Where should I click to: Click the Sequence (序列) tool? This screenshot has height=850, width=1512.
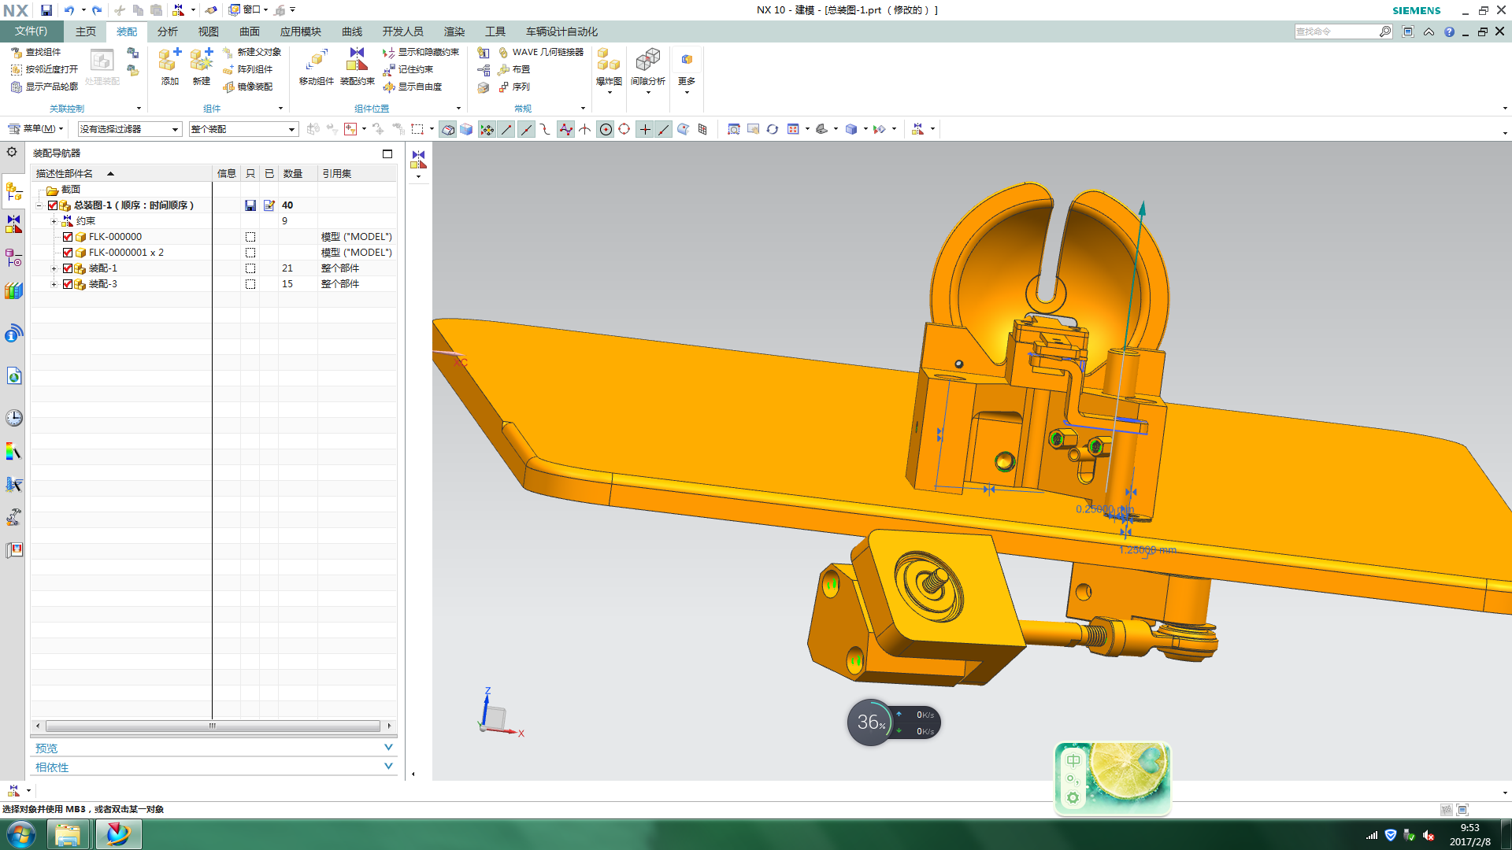click(x=513, y=87)
